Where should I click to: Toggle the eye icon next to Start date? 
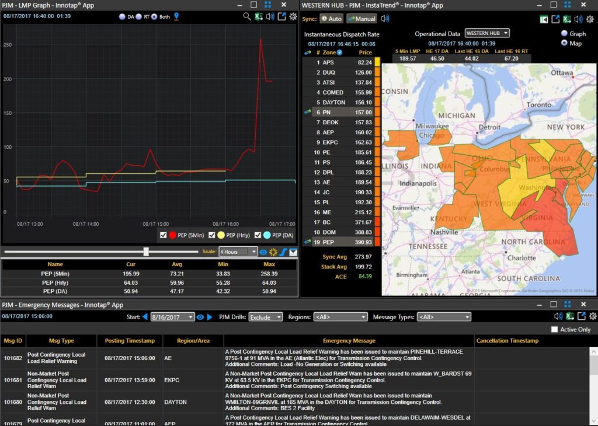click(x=200, y=317)
